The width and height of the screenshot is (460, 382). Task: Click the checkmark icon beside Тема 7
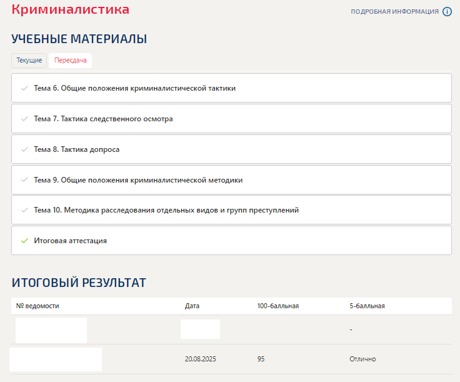coord(24,119)
